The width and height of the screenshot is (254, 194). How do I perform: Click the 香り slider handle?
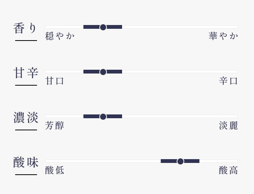point(103,27)
